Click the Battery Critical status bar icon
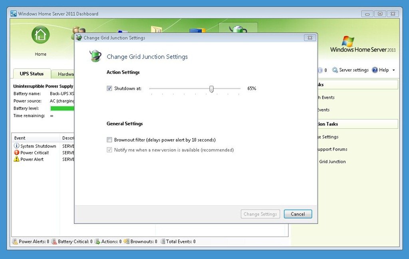Image resolution: width=409 pixels, height=259 pixels. pos(54,241)
